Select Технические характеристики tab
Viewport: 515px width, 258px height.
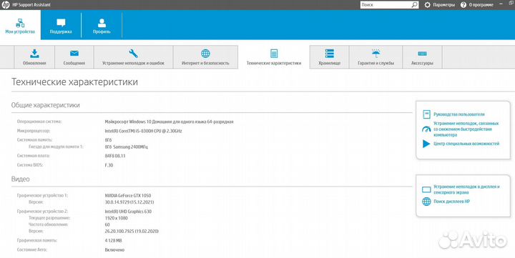click(x=273, y=56)
